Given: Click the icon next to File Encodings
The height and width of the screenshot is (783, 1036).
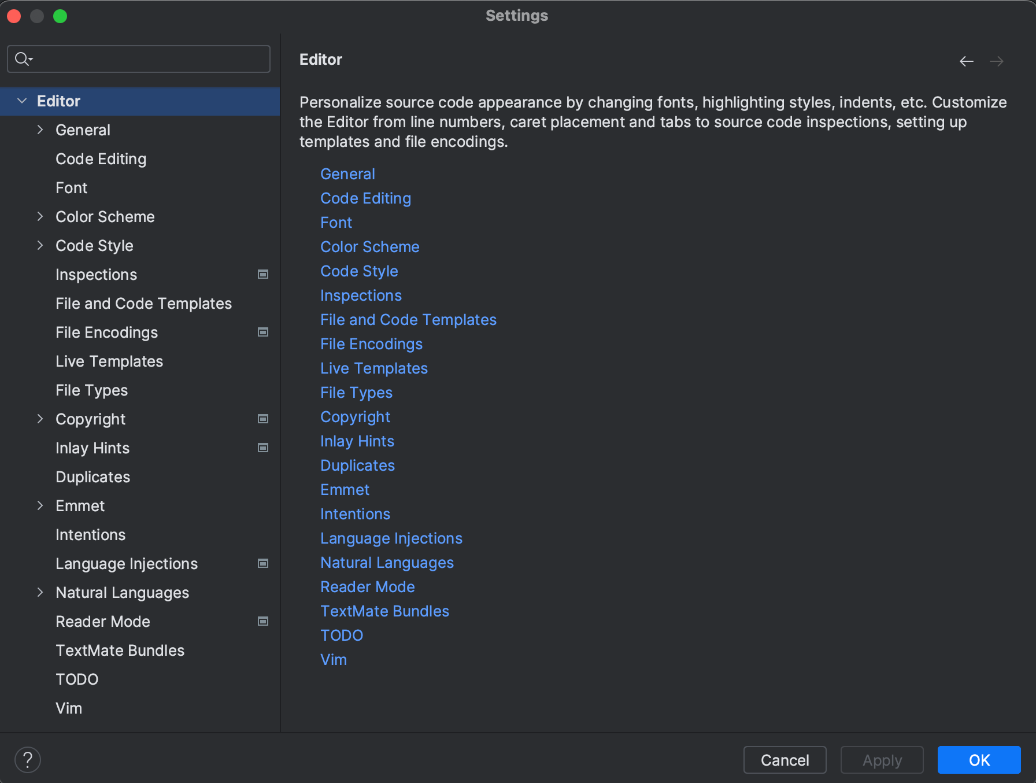Looking at the screenshot, I should [263, 332].
